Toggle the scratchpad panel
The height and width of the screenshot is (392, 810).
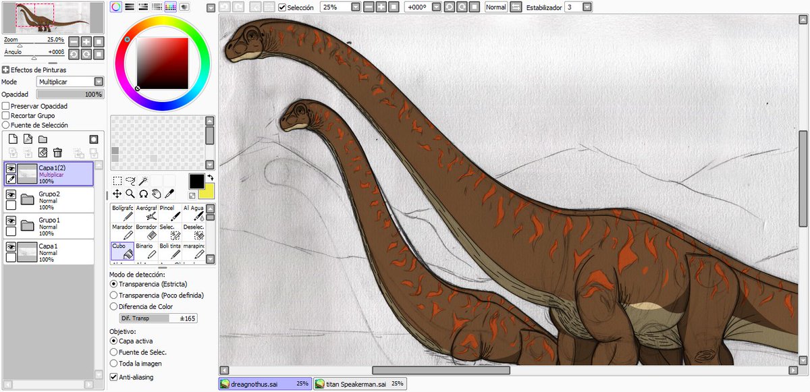click(184, 6)
